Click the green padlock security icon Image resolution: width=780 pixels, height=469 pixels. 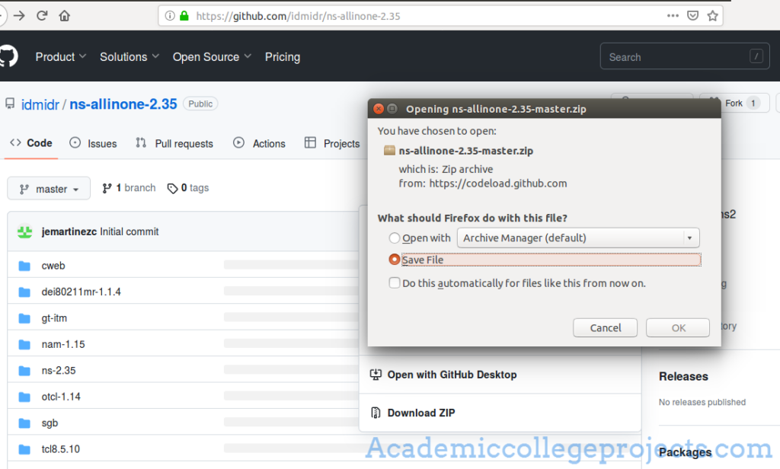pyautogui.click(x=184, y=16)
